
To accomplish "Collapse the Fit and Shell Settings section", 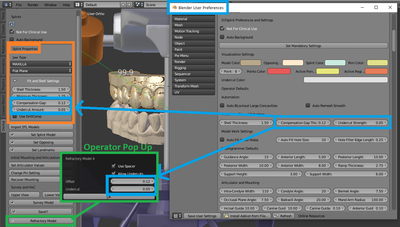I will click(15, 81).
